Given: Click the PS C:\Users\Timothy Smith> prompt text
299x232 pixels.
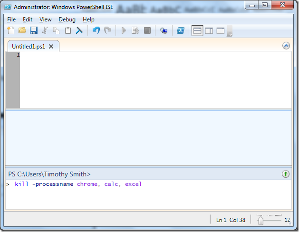Looking at the screenshot, I should tap(49, 174).
